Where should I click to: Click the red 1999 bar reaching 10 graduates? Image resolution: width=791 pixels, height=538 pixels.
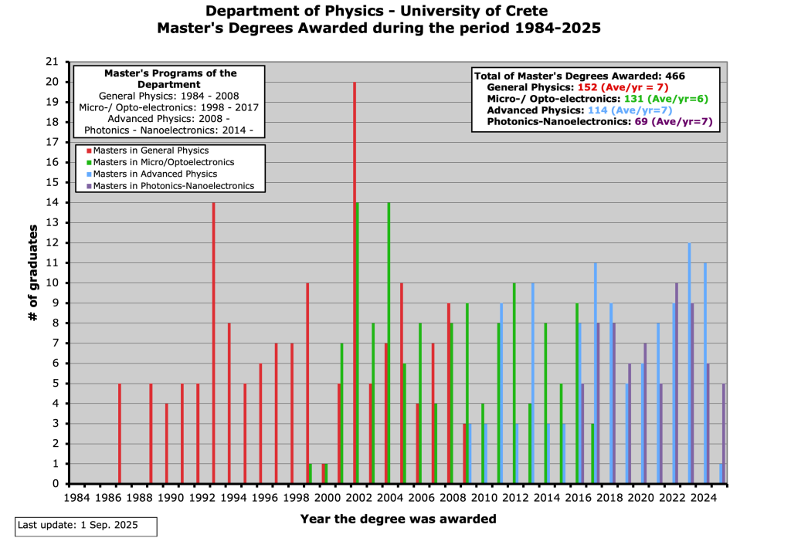pos(307,383)
